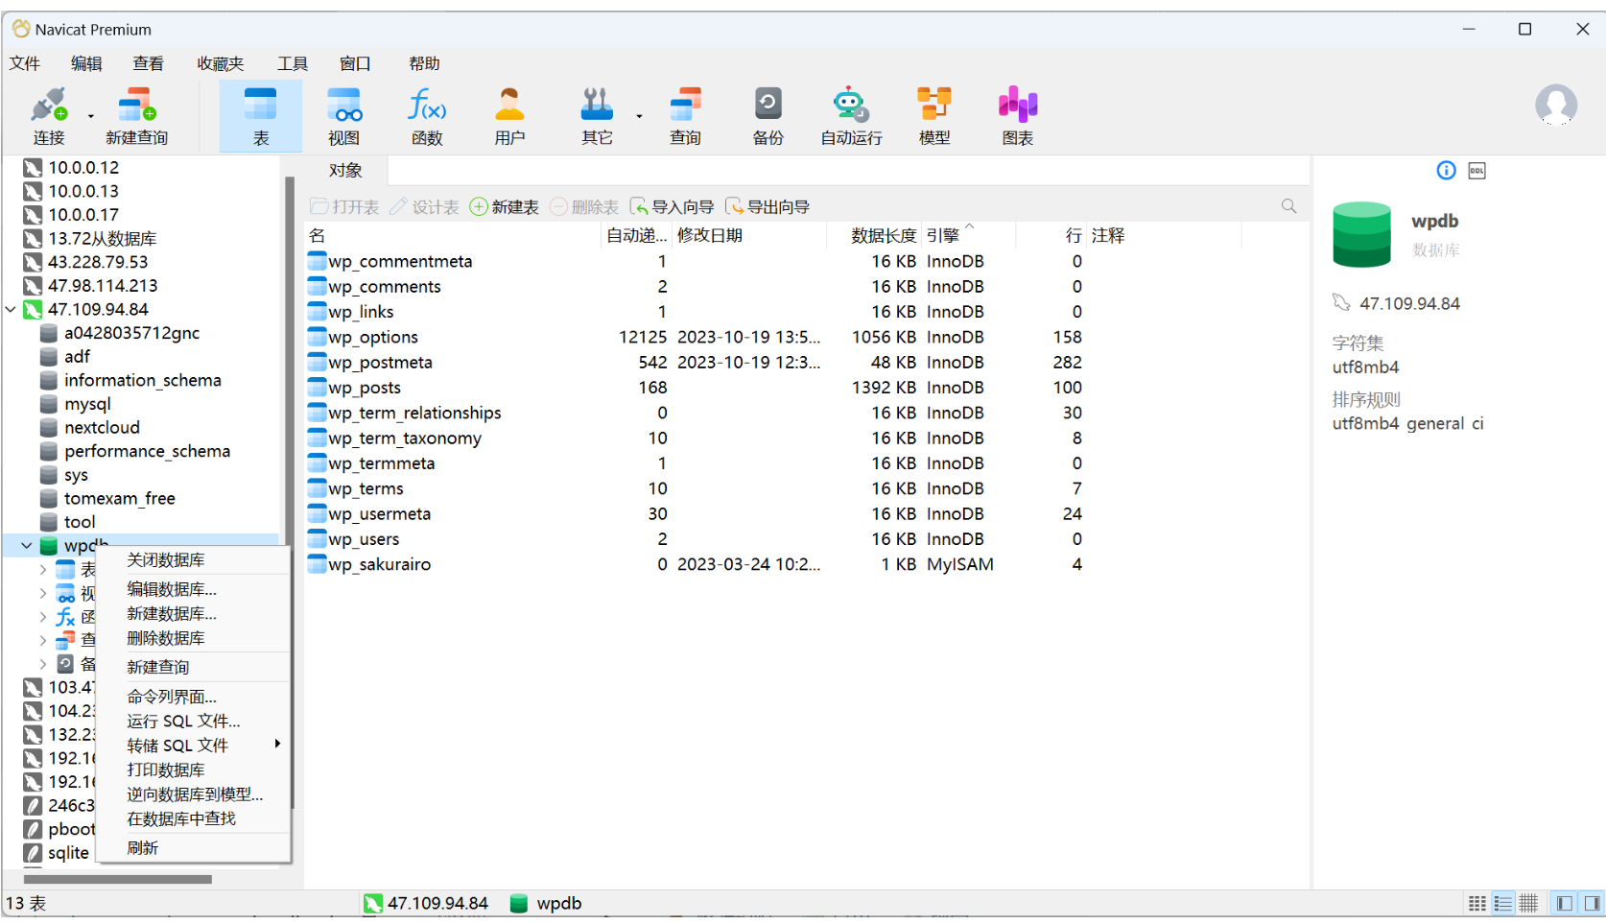Open the 图表 (Charts) toolbar icon
Screen dimensions: 1606x924
tap(1017, 115)
